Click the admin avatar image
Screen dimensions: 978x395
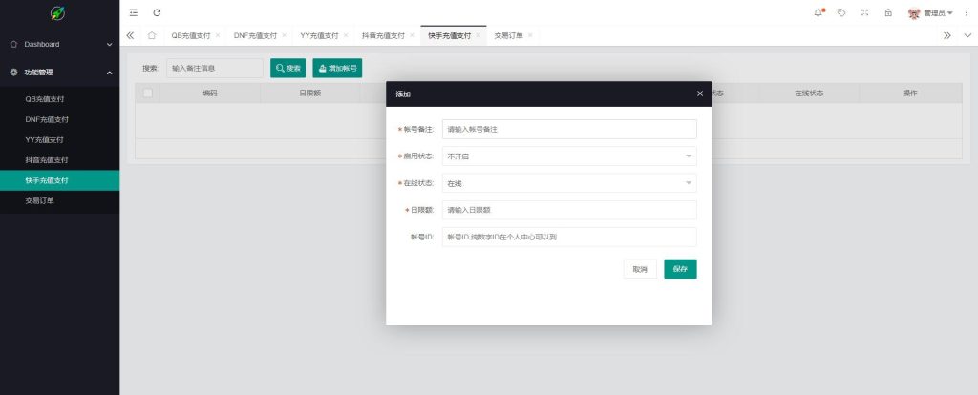point(914,13)
